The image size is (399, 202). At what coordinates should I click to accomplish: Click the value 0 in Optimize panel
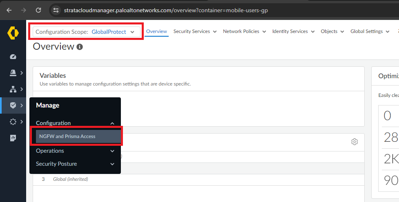pyautogui.click(x=387, y=116)
